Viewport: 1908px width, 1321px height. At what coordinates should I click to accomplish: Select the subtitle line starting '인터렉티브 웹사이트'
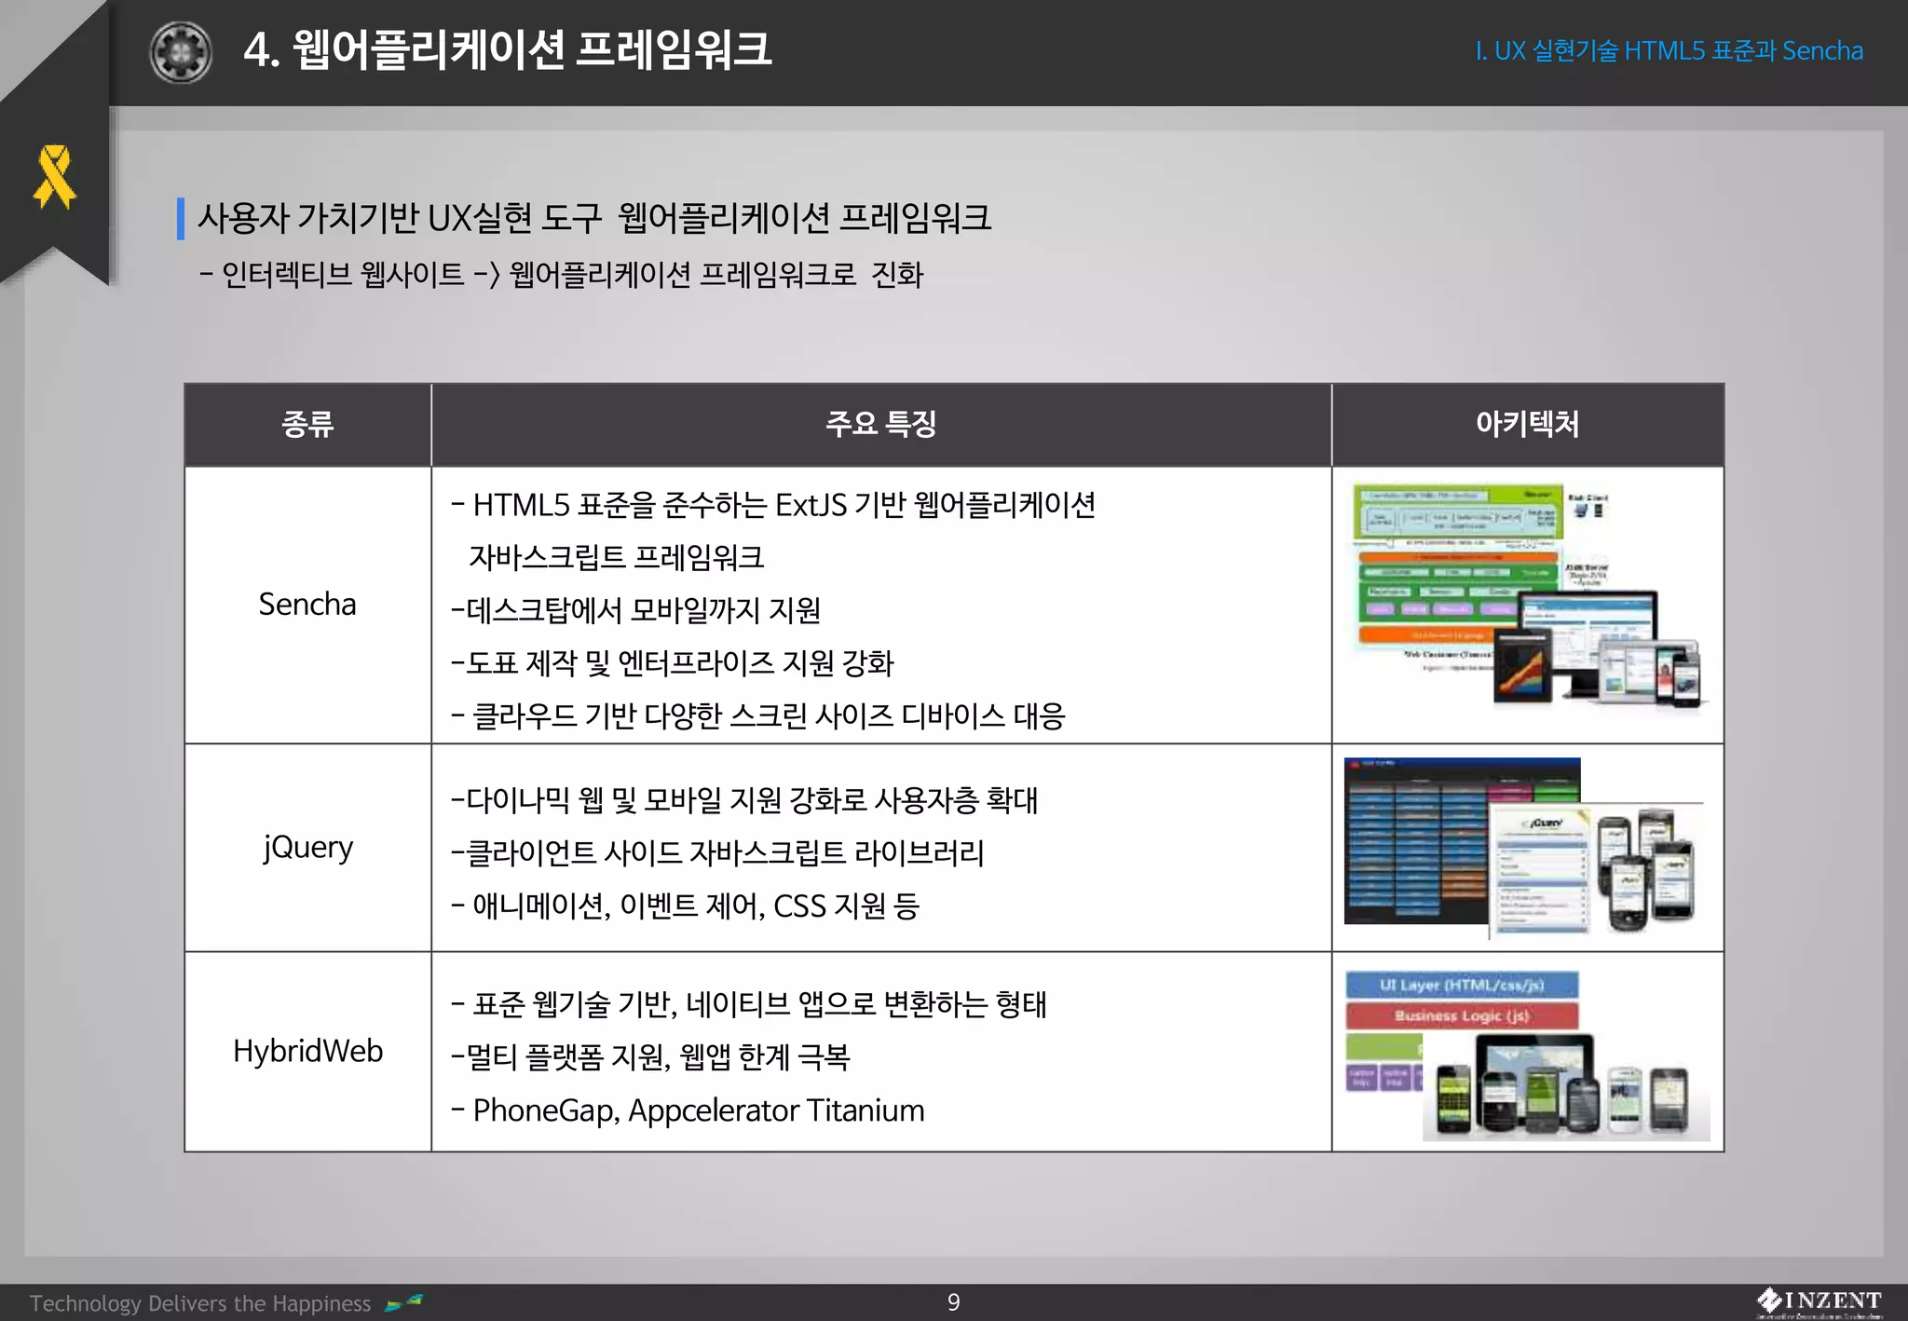point(562,275)
